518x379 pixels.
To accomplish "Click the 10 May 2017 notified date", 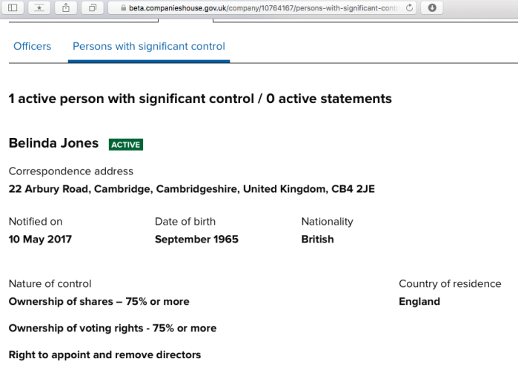I will tap(40, 240).
